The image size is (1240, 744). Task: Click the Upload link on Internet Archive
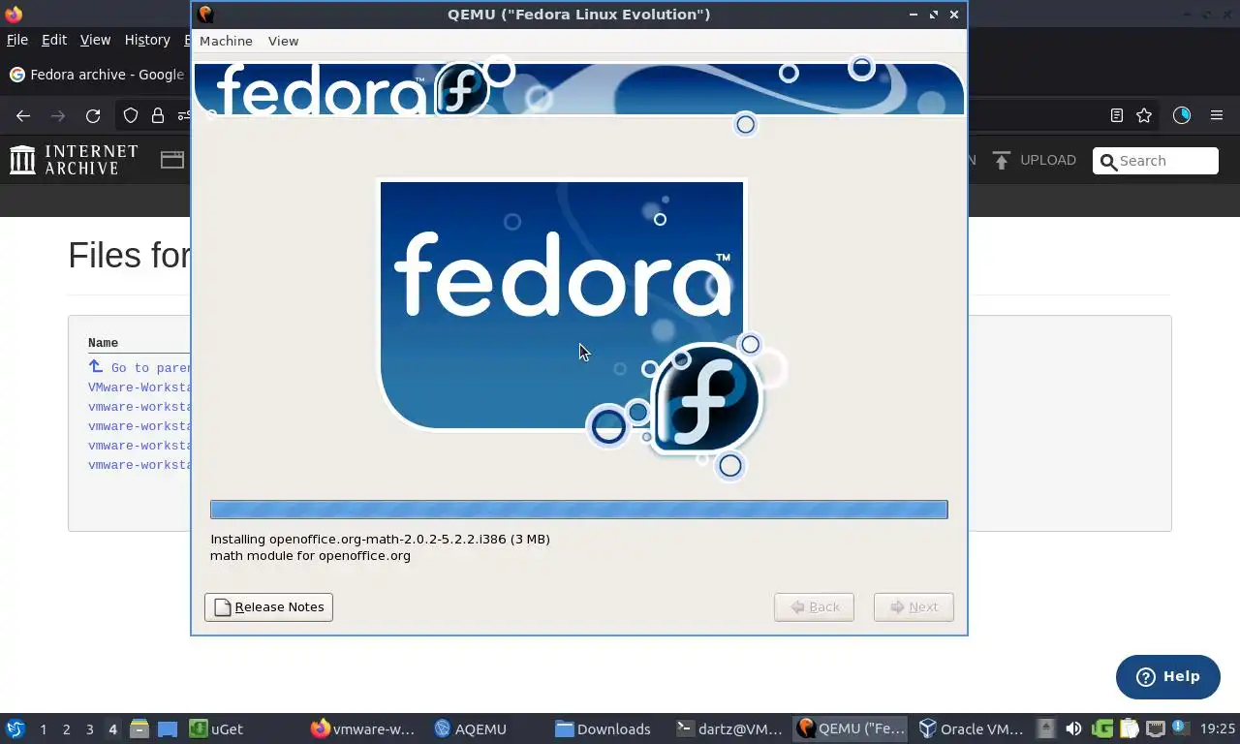tap(1048, 160)
